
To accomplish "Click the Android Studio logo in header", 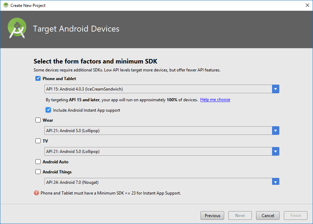I will pos(17,28).
